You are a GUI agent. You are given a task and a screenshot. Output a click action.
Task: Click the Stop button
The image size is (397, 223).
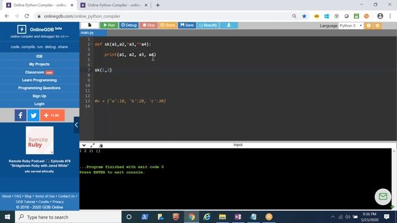click(149, 25)
